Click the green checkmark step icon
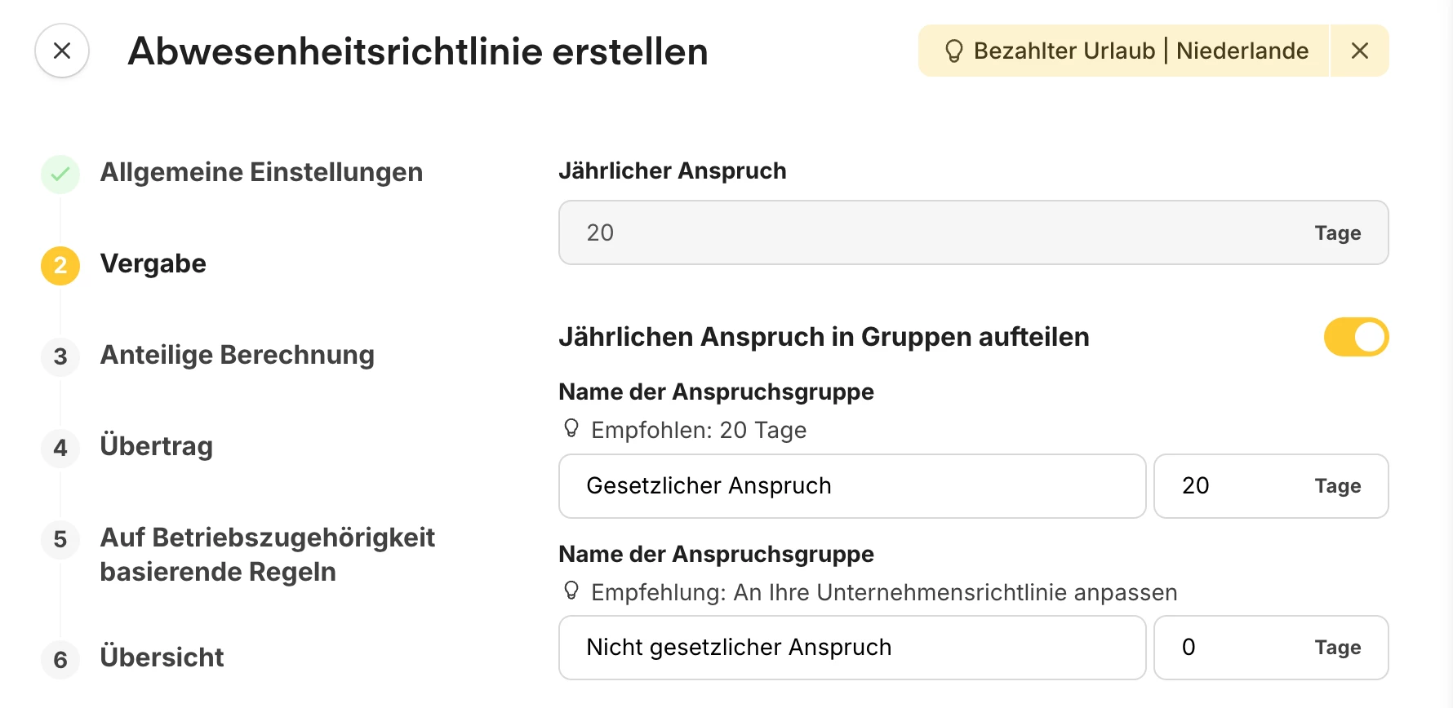Viewport: 1453px width, 708px height. click(x=60, y=174)
